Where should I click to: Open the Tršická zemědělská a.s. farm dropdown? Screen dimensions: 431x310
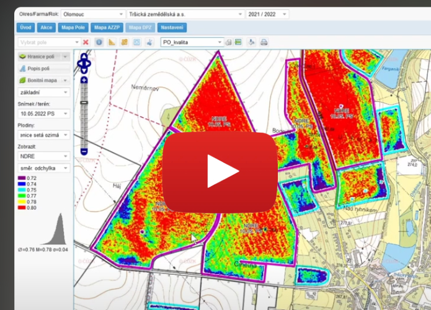pyautogui.click(x=185, y=14)
